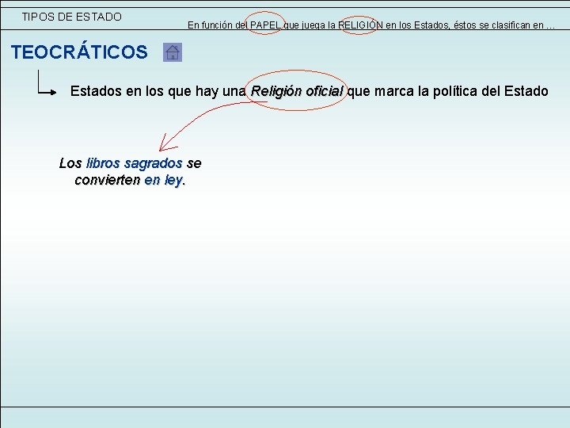The height and width of the screenshot is (428, 570).
Task: Select the 'Los libros sagrados se' line
Action: [130, 163]
